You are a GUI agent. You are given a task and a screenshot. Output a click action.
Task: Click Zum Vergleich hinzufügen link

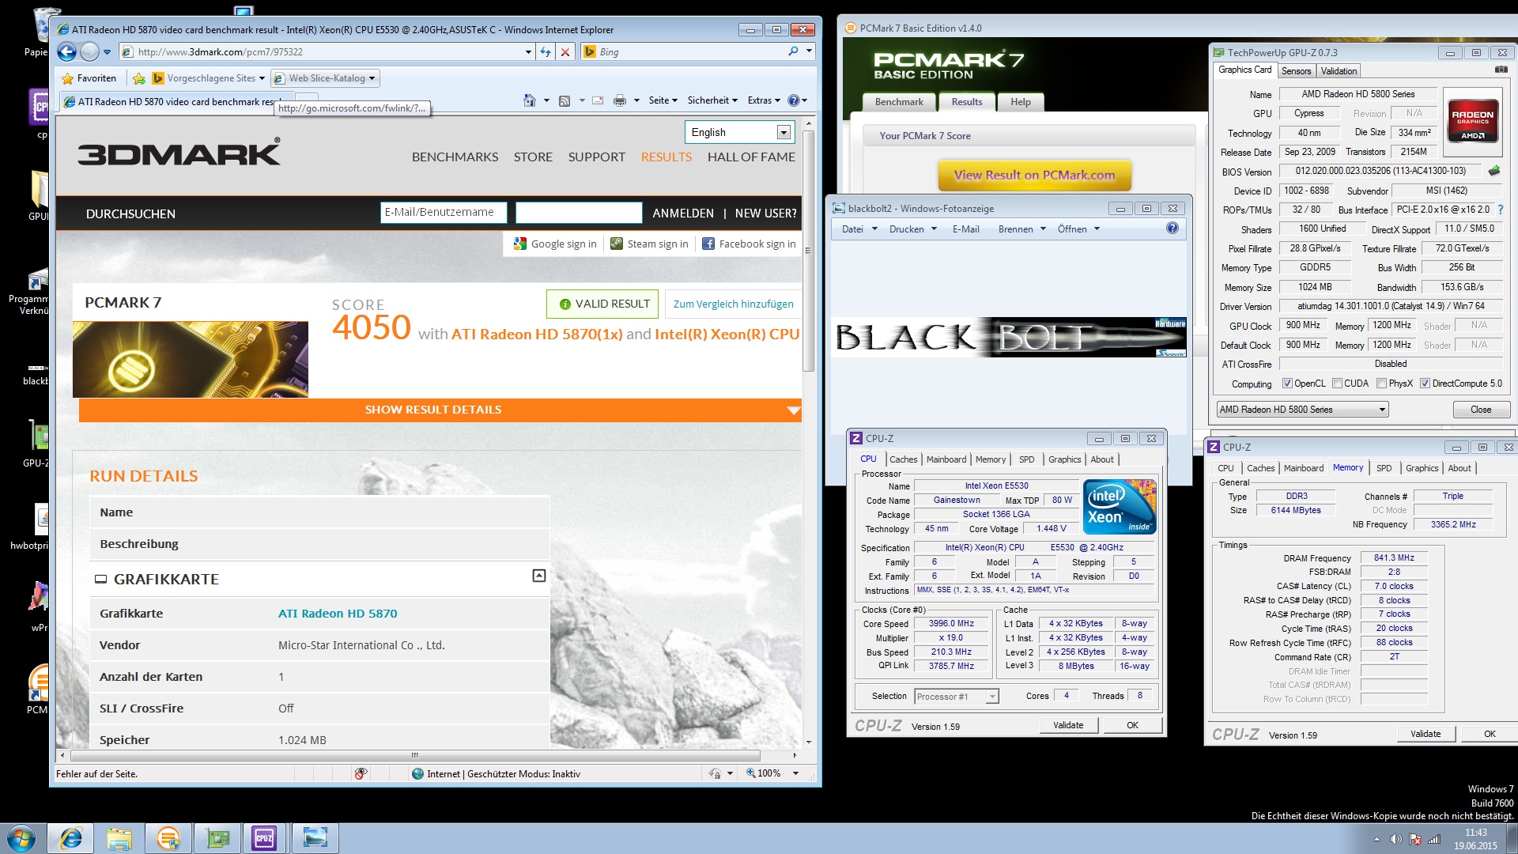click(733, 304)
